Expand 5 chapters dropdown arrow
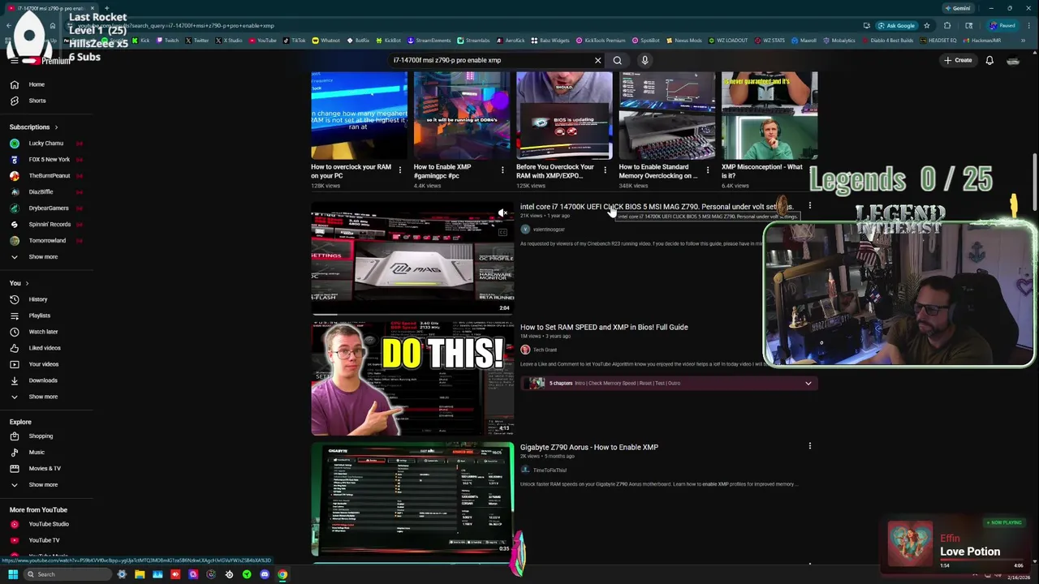Image resolution: width=1039 pixels, height=584 pixels. [808, 383]
